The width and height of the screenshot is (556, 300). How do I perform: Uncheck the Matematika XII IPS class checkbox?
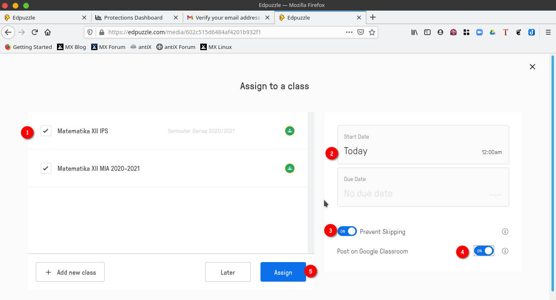[x=46, y=131]
